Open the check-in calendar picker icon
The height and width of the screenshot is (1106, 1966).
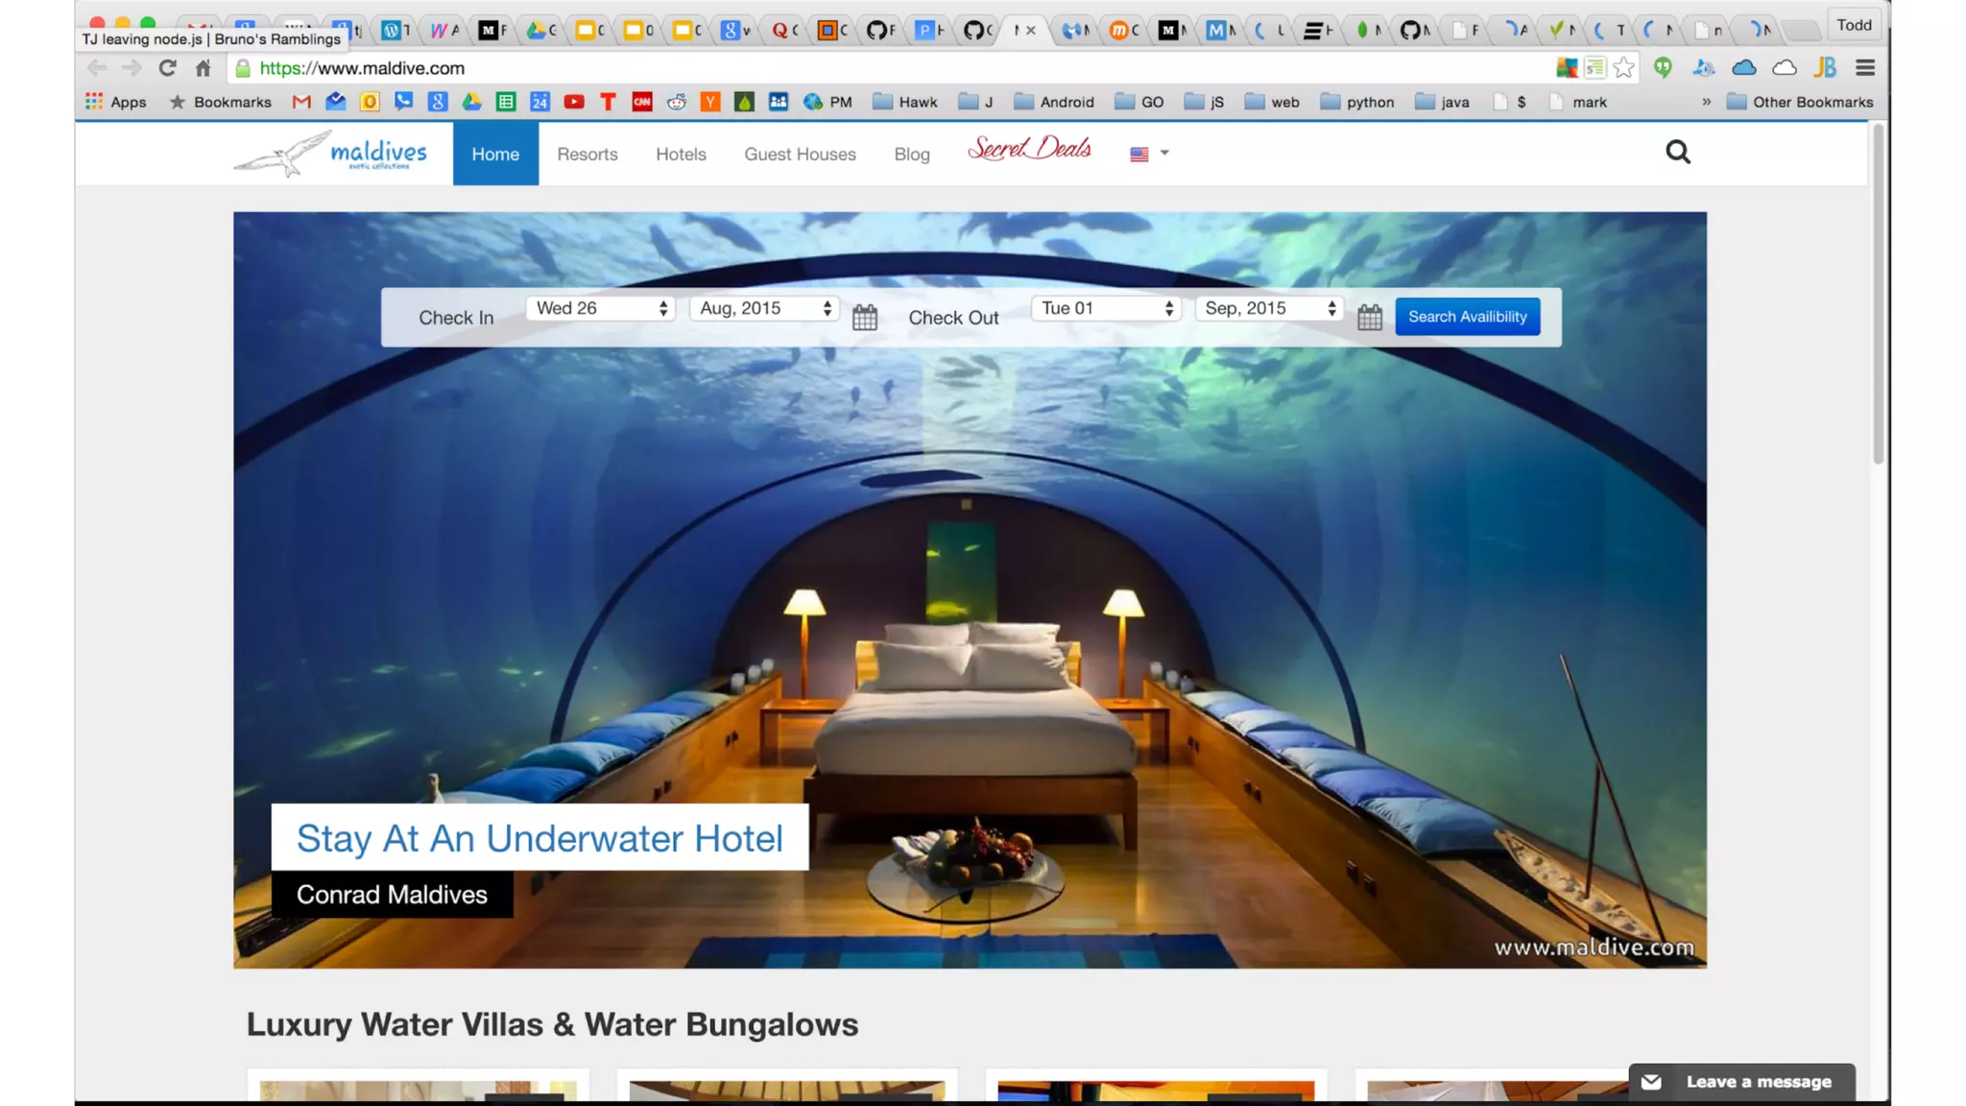pos(864,317)
